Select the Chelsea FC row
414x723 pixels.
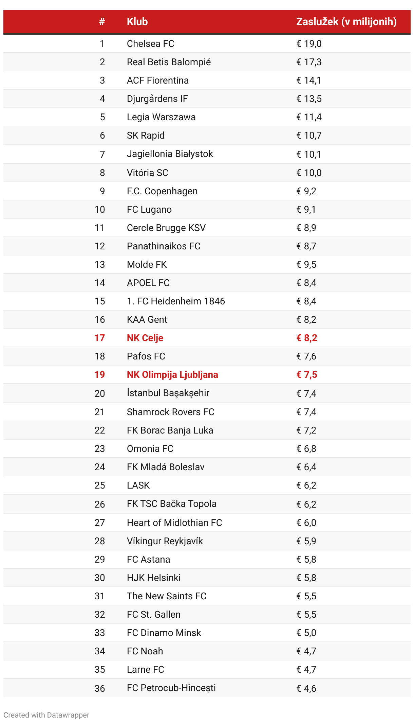pos(207,43)
